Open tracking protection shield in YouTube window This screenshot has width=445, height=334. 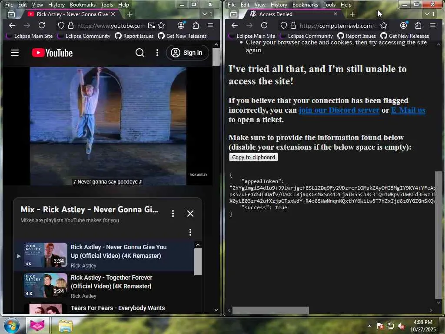coord(61,26)
